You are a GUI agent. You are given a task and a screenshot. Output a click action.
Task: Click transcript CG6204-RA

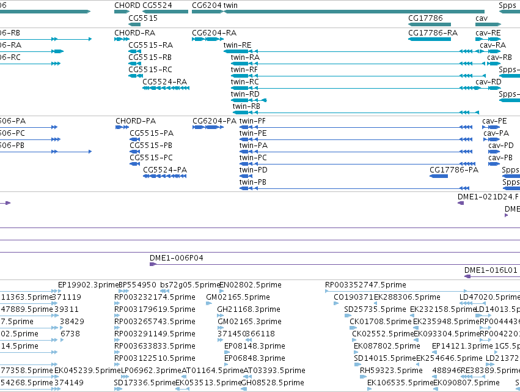214,33
